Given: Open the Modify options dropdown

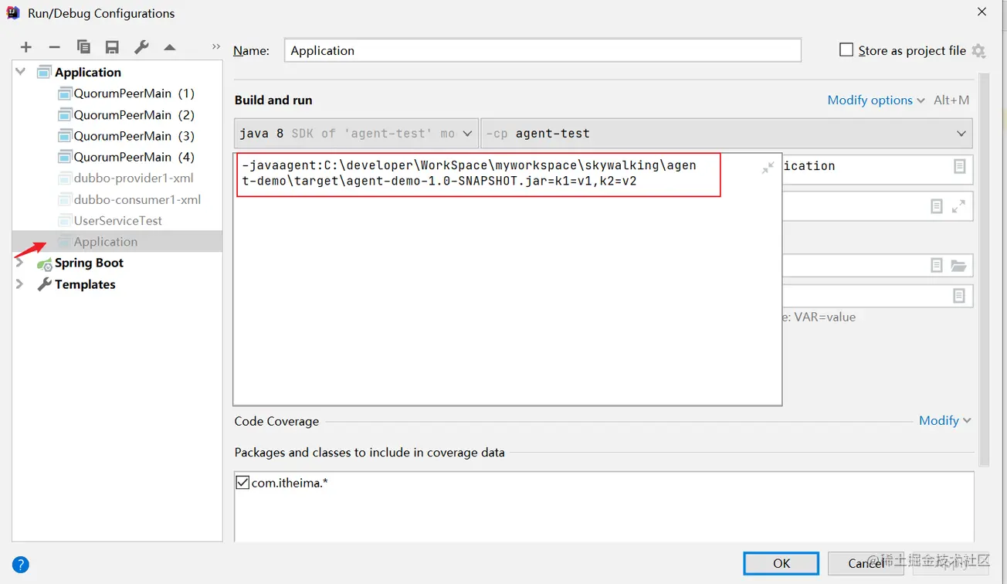Looking at the screenshot, I should [876, 100].
